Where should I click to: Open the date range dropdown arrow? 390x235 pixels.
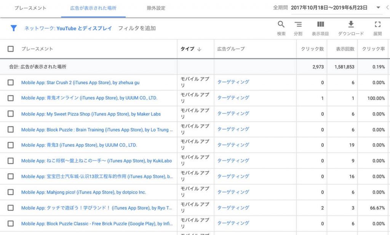(x=378, y=8)
